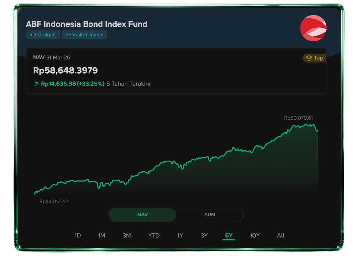The height and width of the screenshot is (256, 358).
Task: Show year-to-date YTD performance
Action: (x=154, y=236)
